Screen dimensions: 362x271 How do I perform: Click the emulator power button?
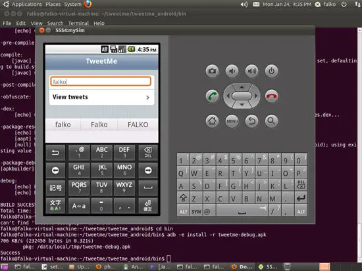tap(271, 71)
